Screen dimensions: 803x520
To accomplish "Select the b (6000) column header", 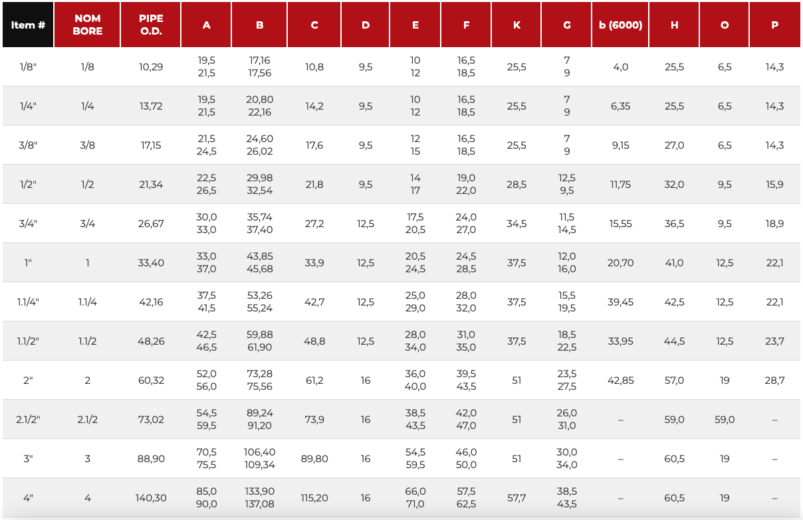I will point(620,25).
